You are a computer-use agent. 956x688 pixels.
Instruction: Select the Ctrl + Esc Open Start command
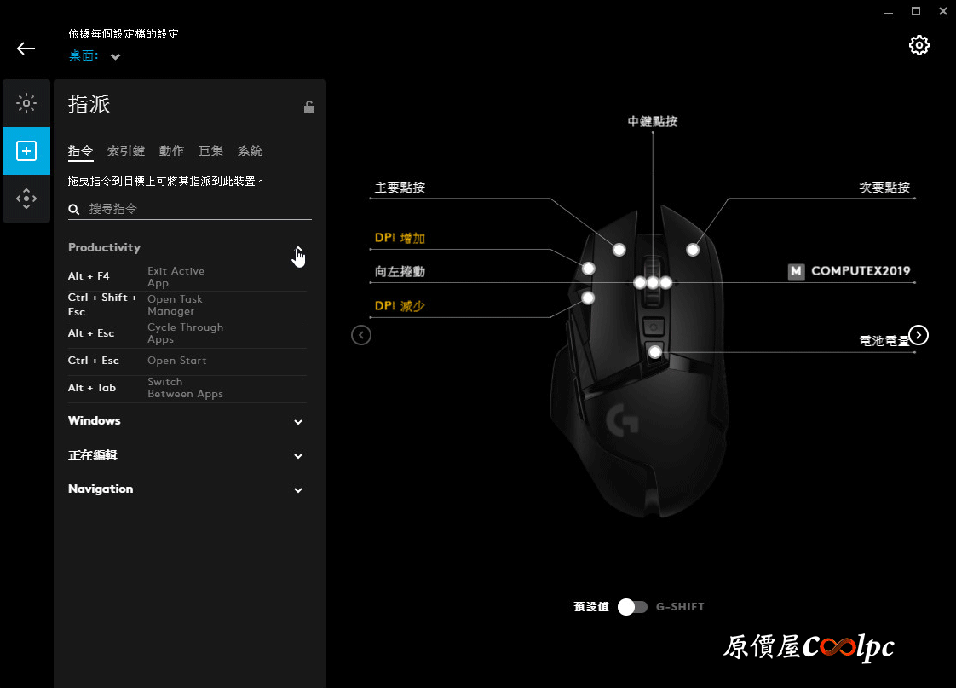coord(187,361)
